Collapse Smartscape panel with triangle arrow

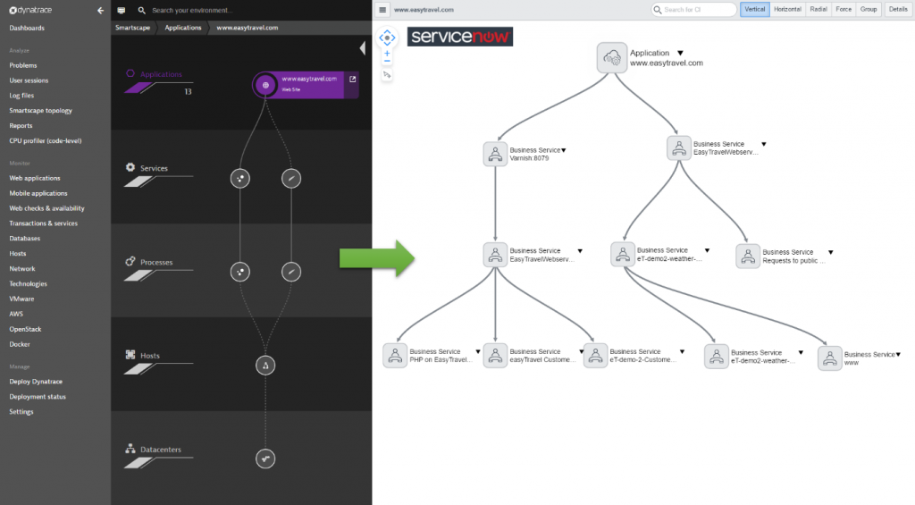[x=363, y=48]
